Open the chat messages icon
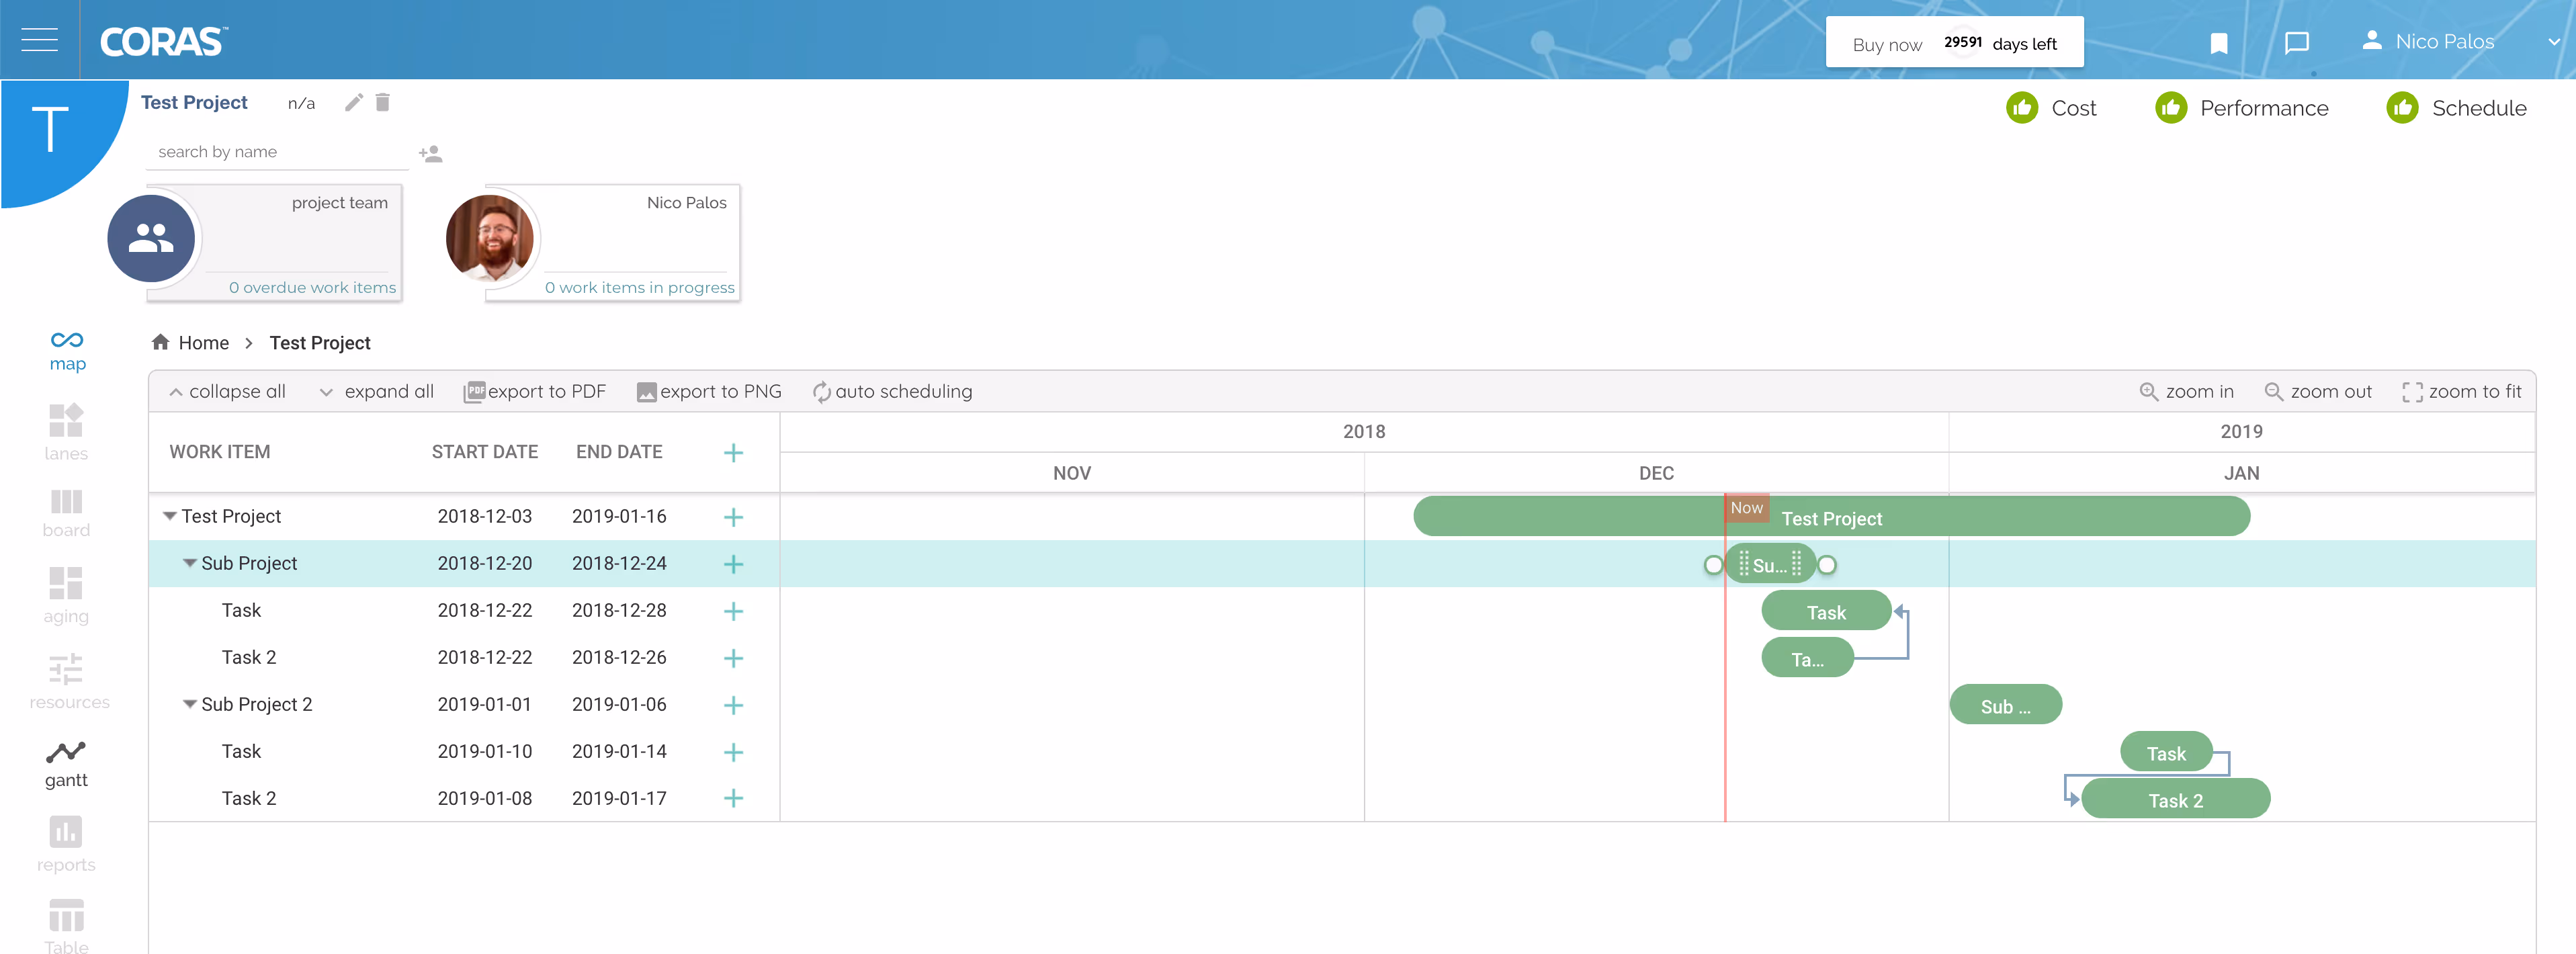 point(2296,43)
